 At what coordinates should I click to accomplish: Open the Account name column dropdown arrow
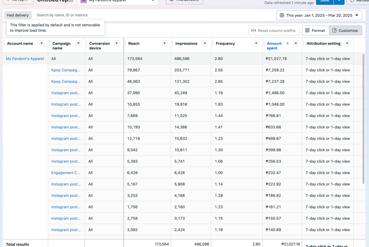pyautogui.click(x=42, y=43)
